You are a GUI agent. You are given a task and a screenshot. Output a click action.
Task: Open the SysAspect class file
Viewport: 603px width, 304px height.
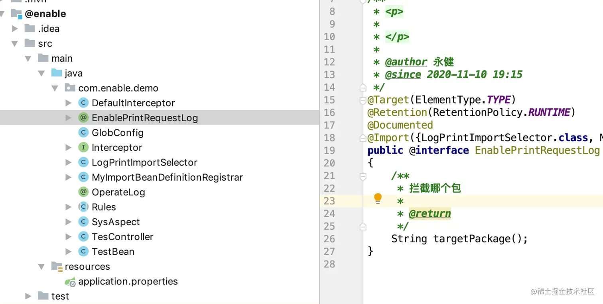(x=116, y=222)
